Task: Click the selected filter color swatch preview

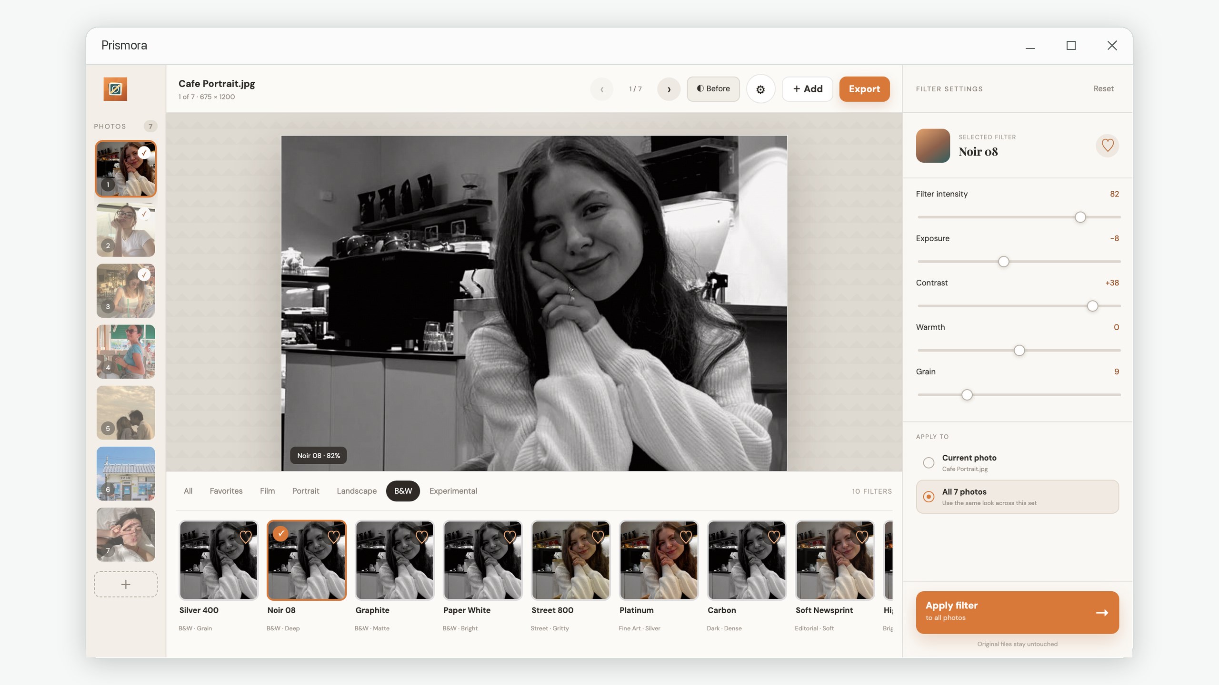Action: click(933, 146)
